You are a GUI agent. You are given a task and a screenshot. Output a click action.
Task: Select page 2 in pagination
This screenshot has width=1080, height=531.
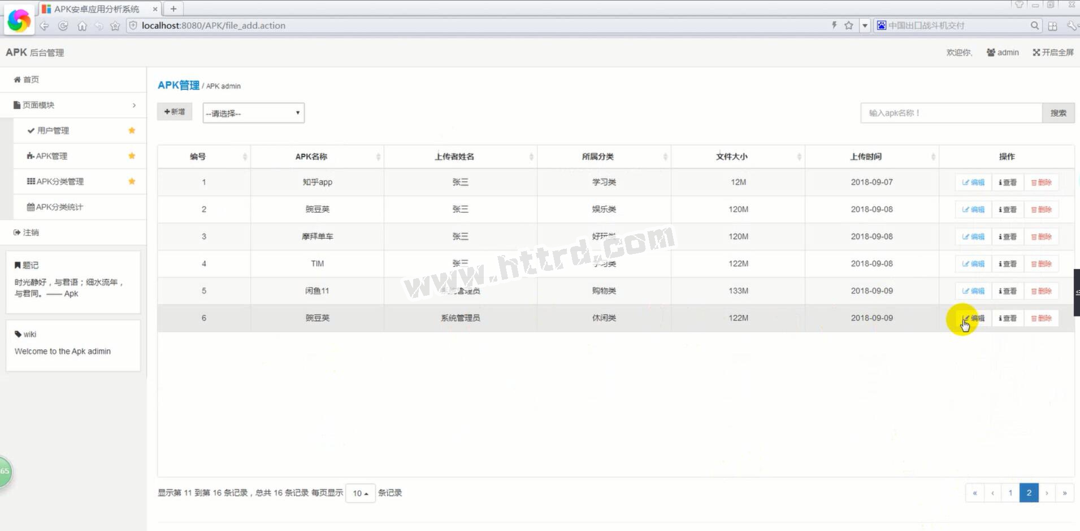click(x=1029, y=493)
